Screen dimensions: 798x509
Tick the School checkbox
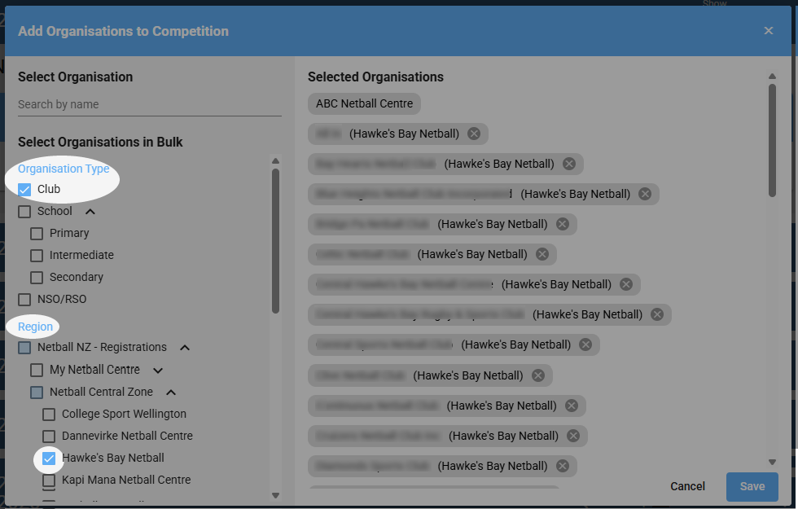pos(24,211)
